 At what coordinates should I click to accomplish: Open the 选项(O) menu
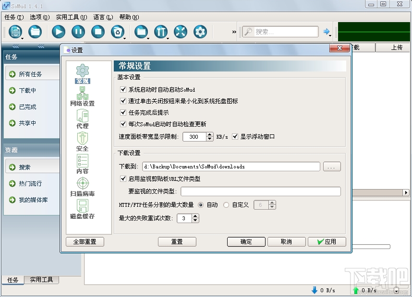pos(40,17)
